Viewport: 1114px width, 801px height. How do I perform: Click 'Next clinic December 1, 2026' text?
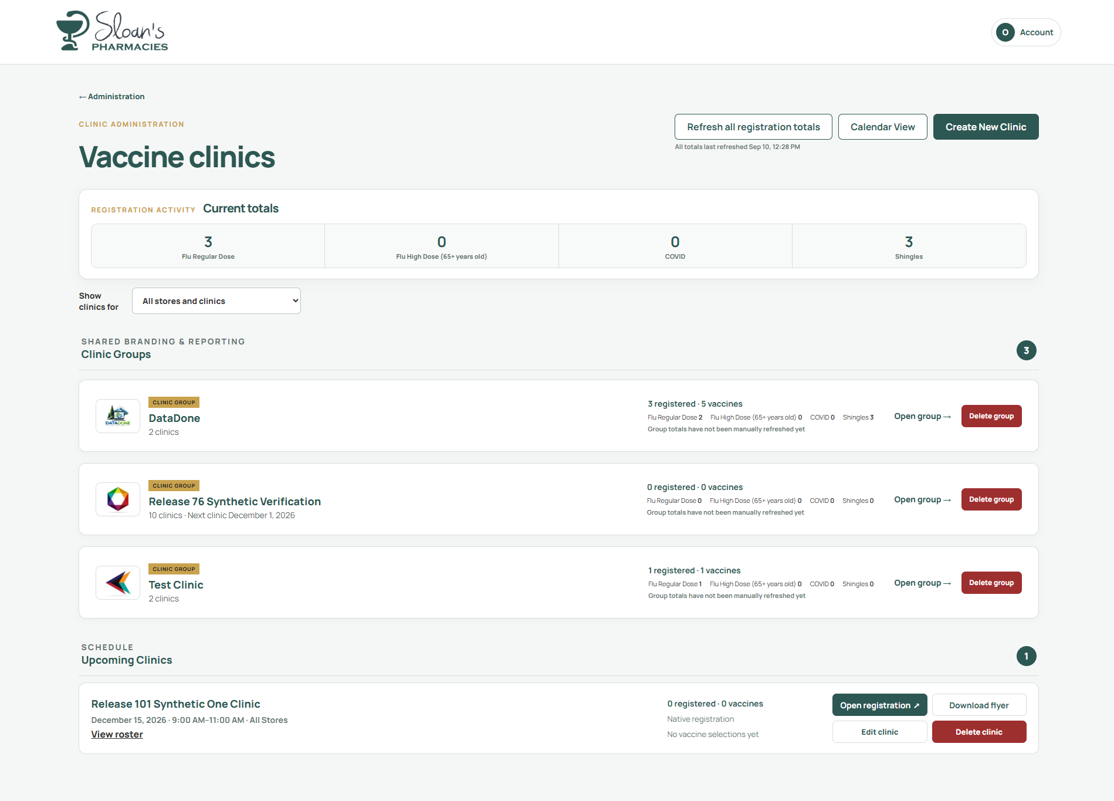point(241,515)
